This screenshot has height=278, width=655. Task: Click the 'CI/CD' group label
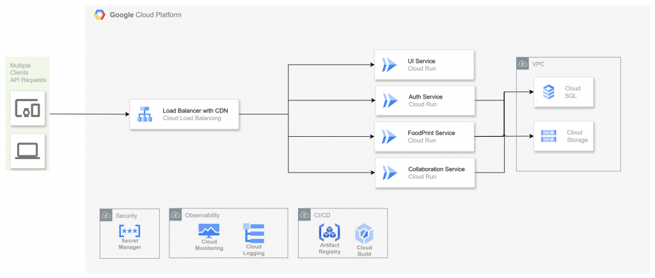pos(321,215)
